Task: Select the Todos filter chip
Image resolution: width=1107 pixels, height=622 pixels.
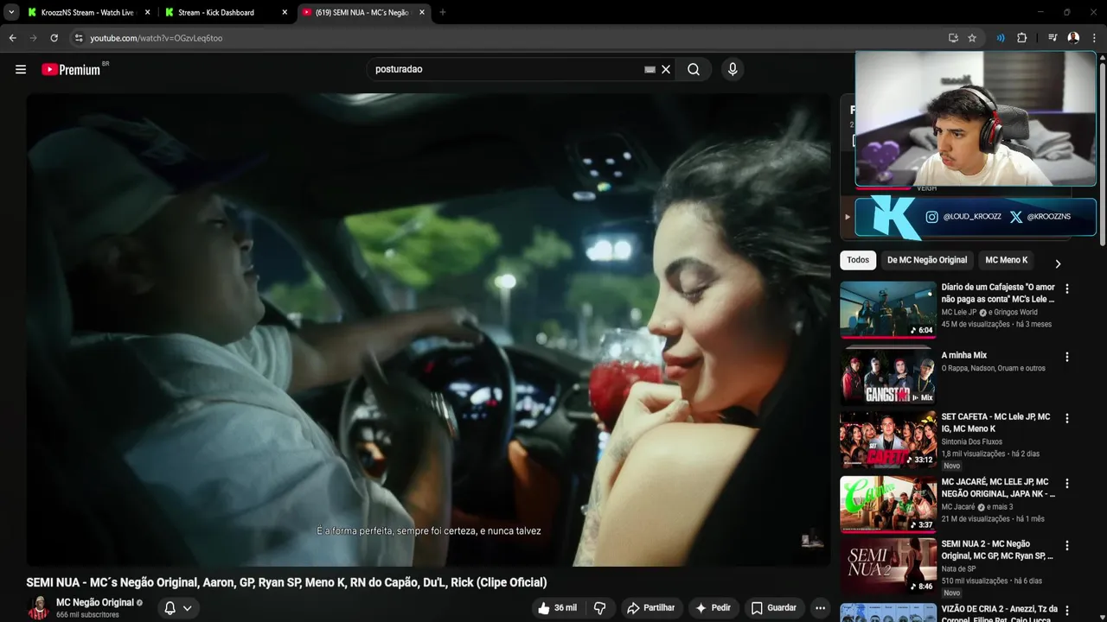Action: pos(858,260)
